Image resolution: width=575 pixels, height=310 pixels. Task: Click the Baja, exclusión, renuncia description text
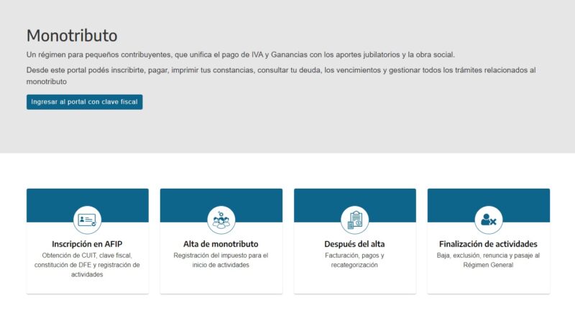488,260
